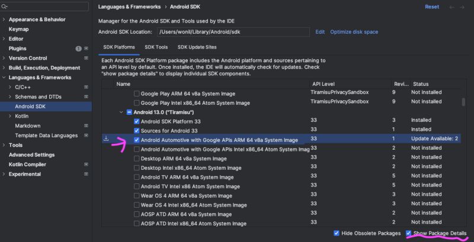Viewport: 474px width, 242px height.
Task: Expand Appearance & Behavior section
Action: pos(4,20)
